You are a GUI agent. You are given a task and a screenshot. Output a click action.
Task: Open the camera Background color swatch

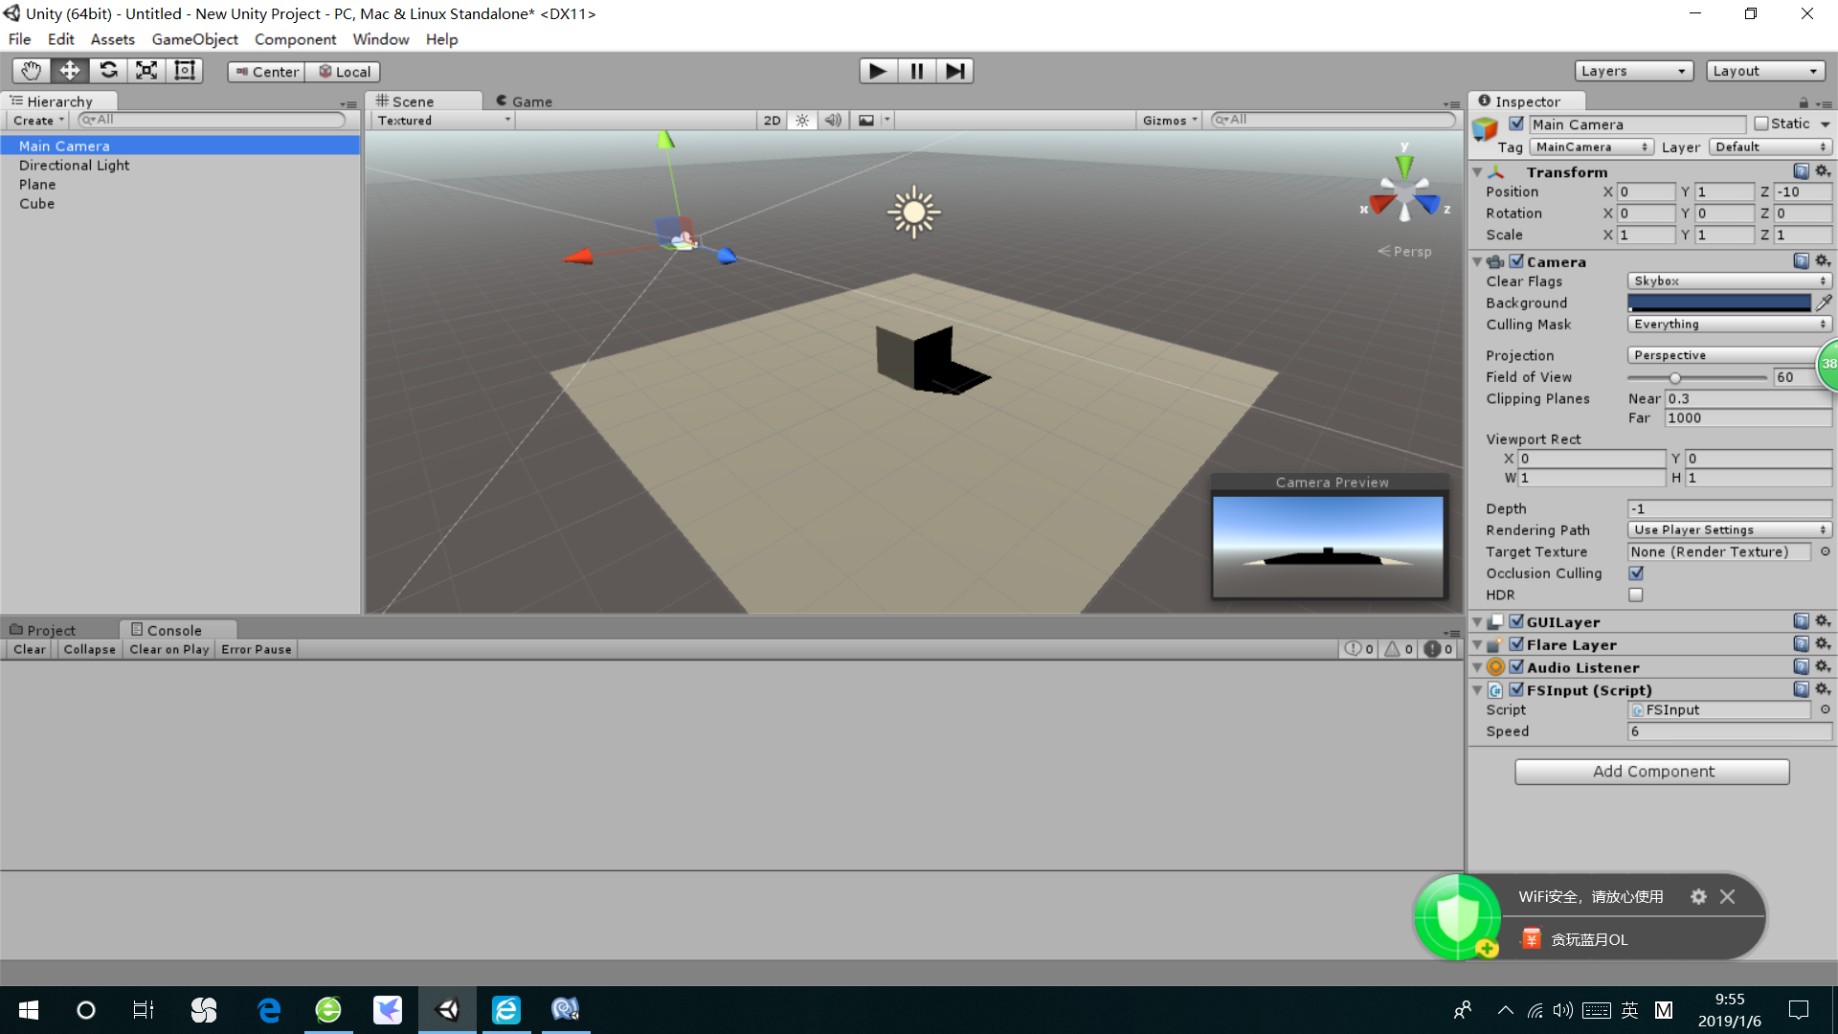(x=1719, y=303)
